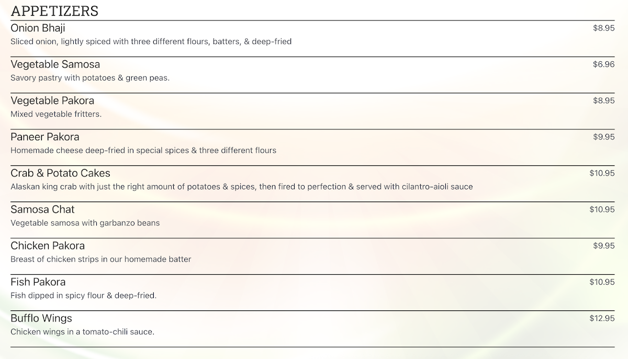Click the $8.95 price for Onion Bhaji

pos(603,28)
